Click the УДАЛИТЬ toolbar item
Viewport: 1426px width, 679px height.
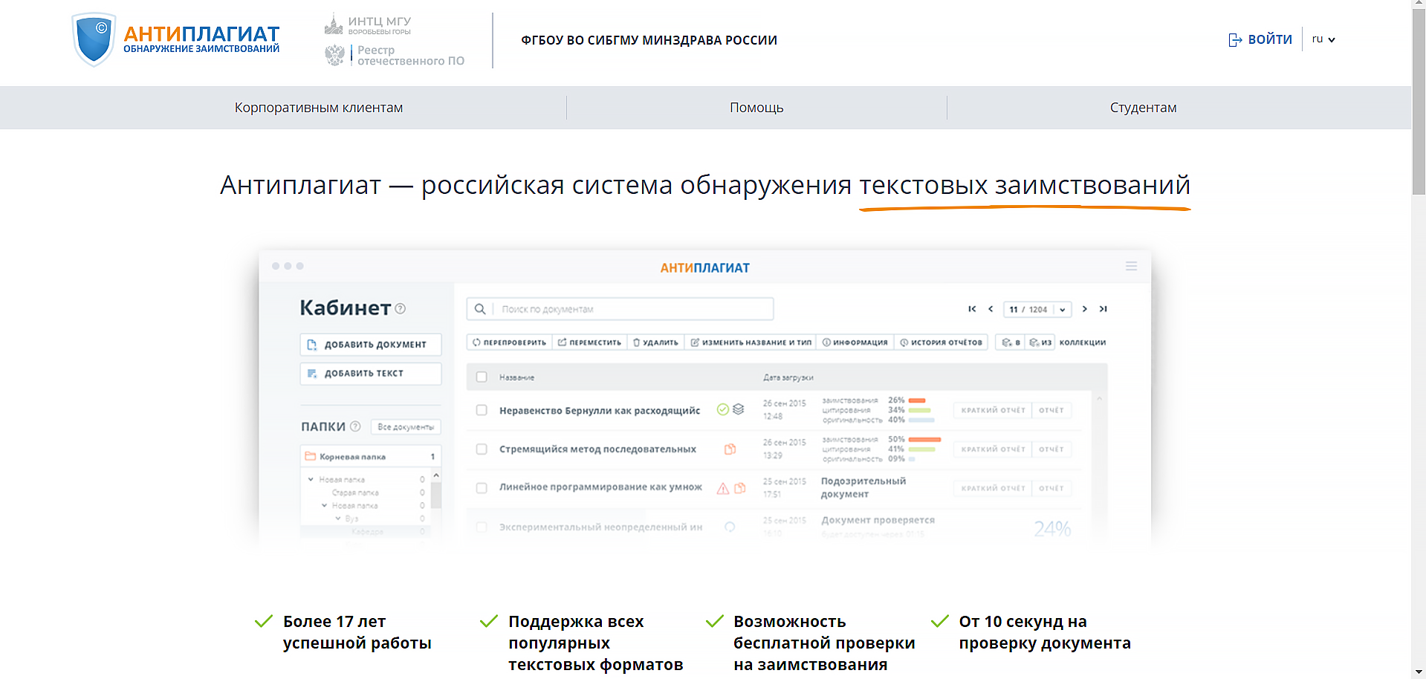click(655, 342)
